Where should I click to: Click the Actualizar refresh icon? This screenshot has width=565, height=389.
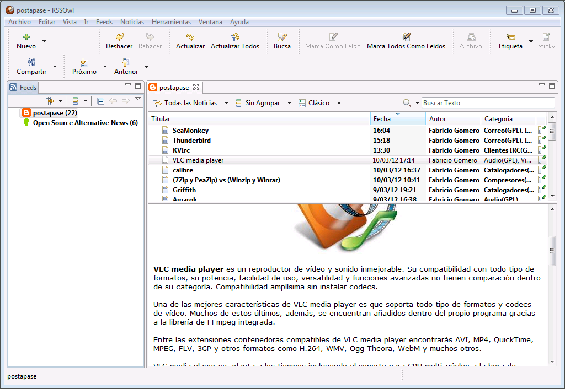click(x=190, y=37)
